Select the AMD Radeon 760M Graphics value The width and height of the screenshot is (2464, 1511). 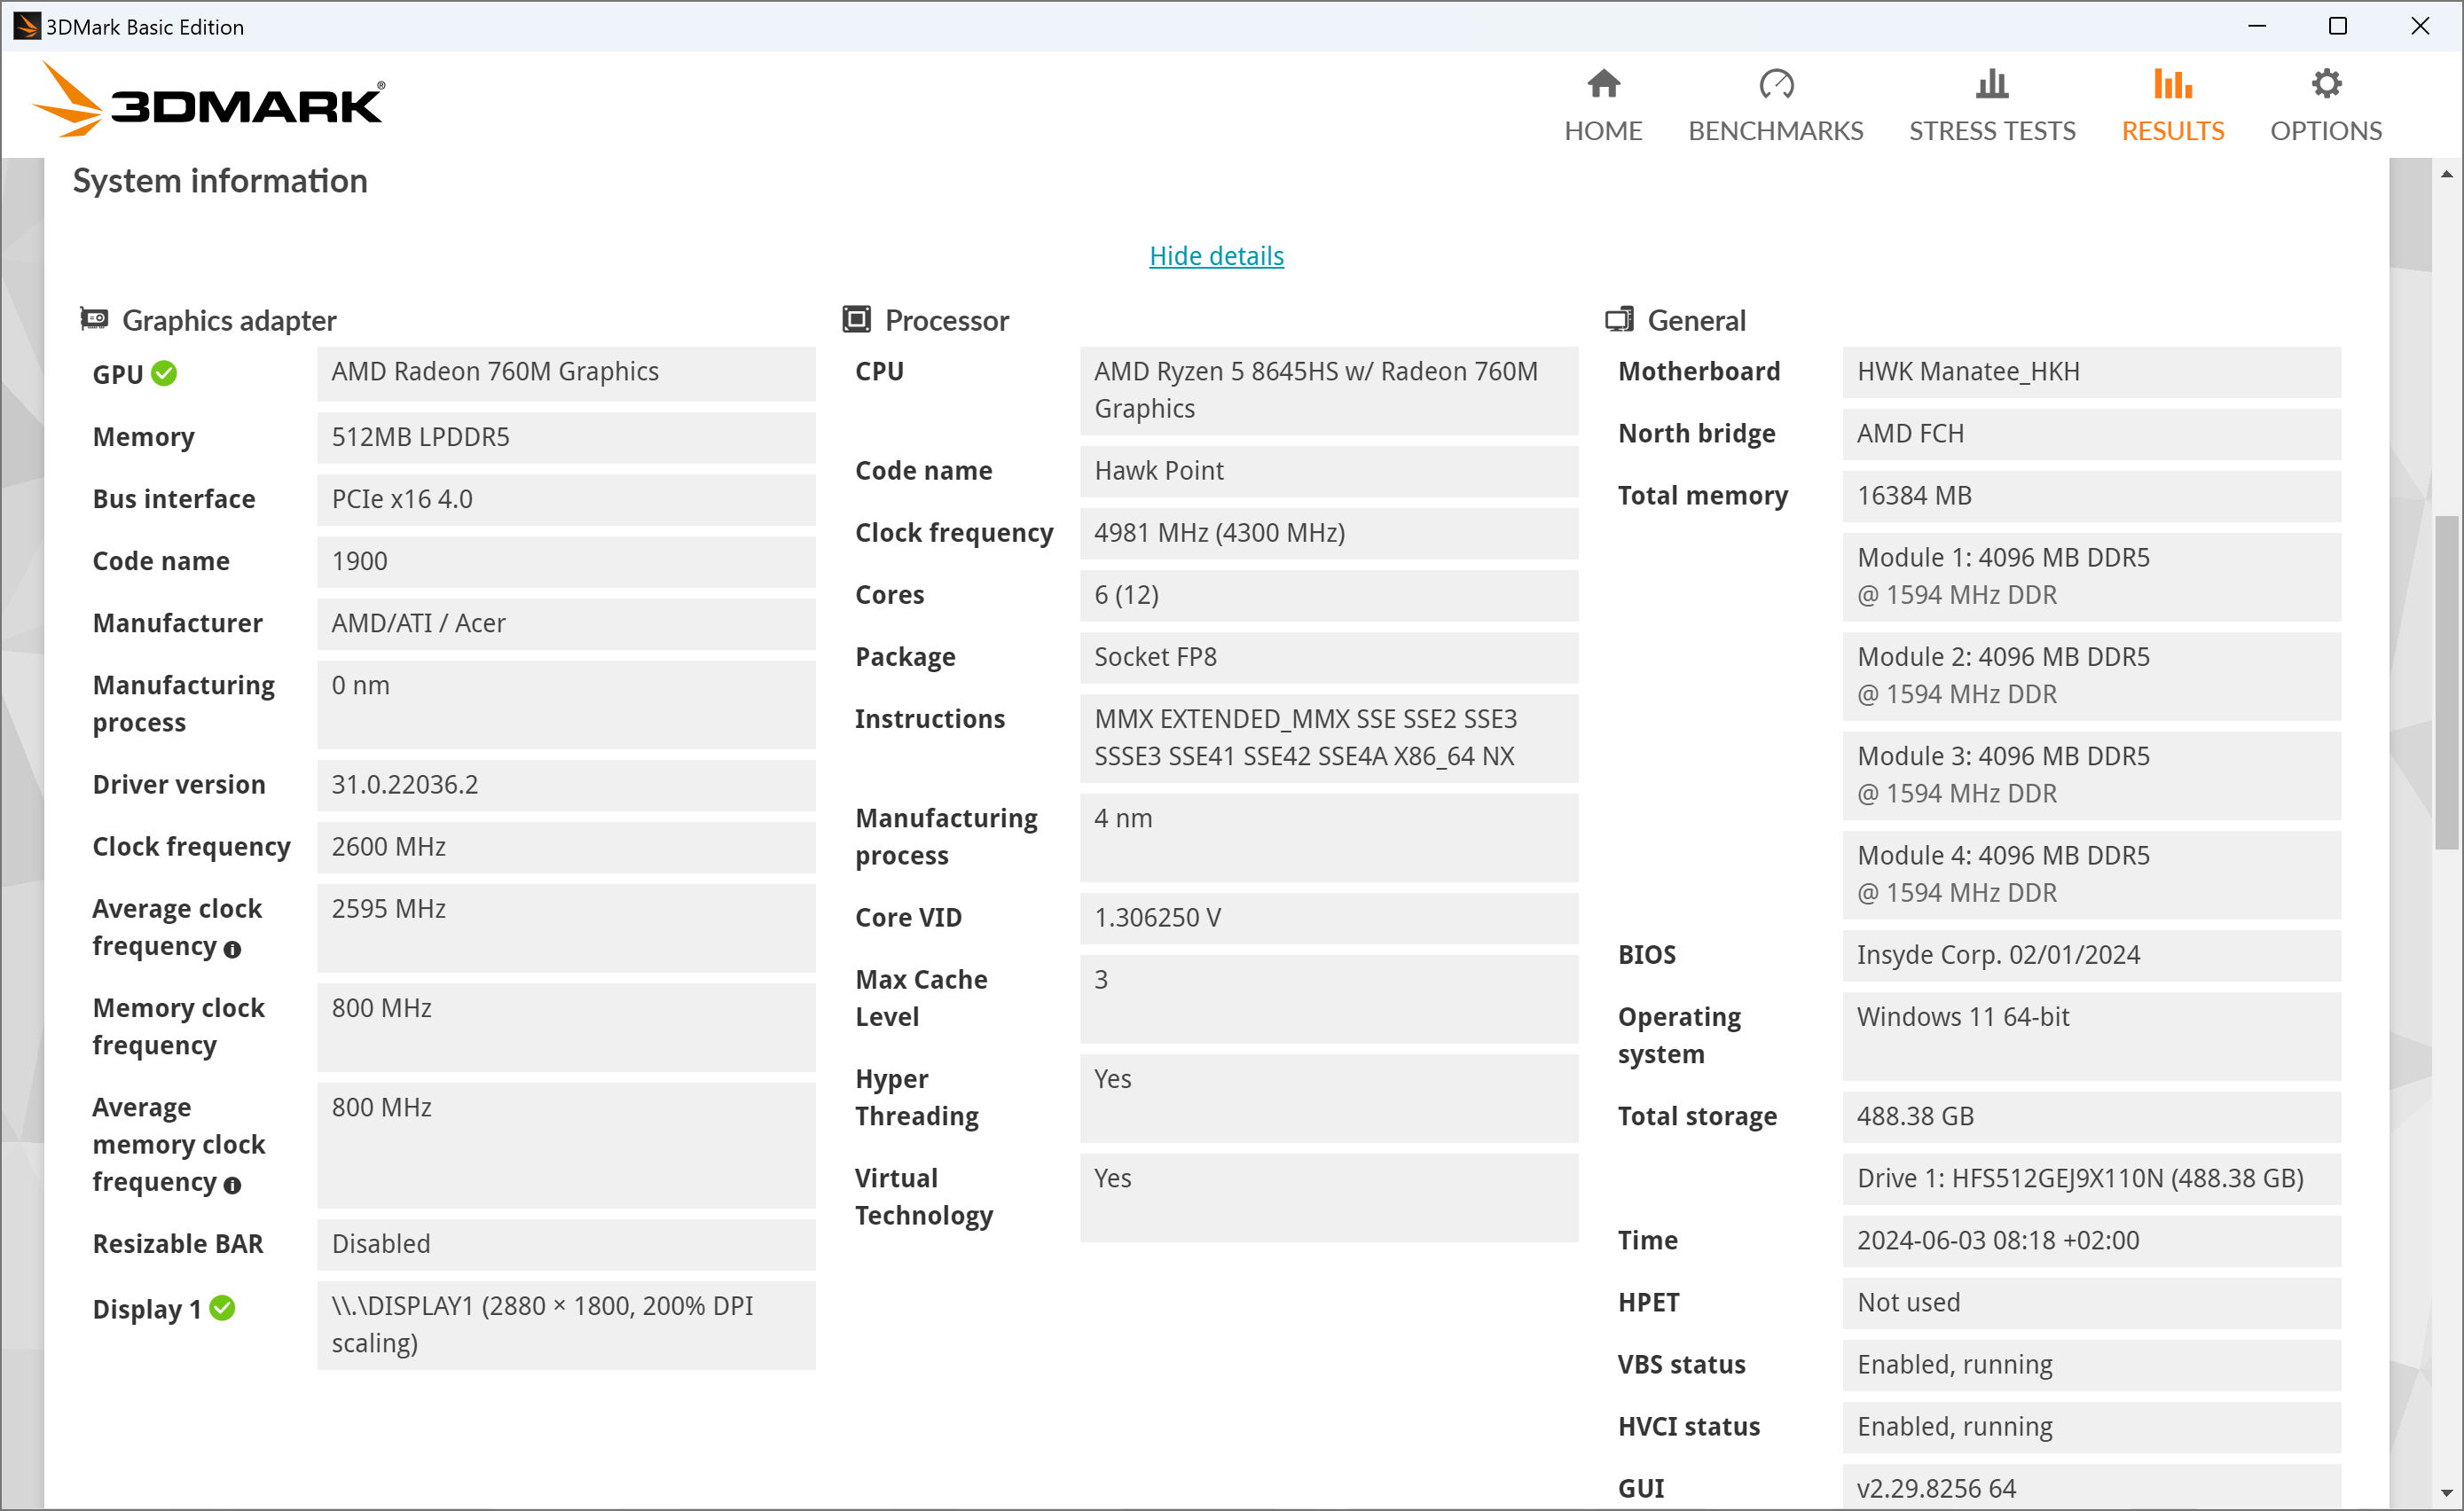(x=566, y=373)
